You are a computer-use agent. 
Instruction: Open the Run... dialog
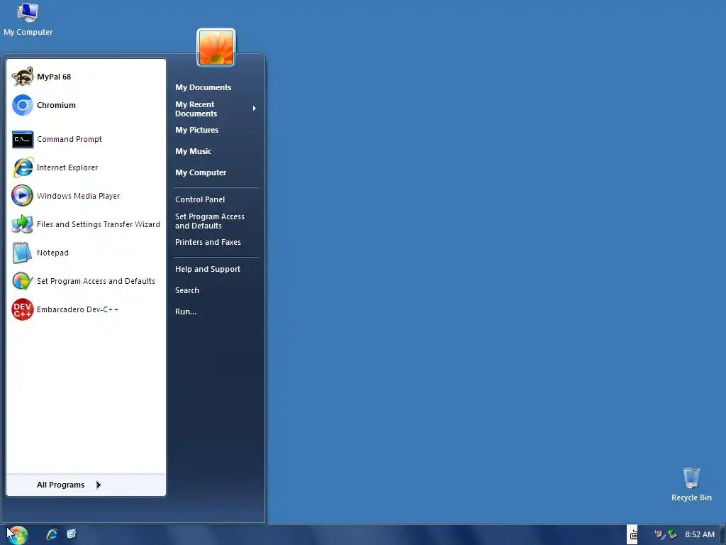(x=216, y=312)
